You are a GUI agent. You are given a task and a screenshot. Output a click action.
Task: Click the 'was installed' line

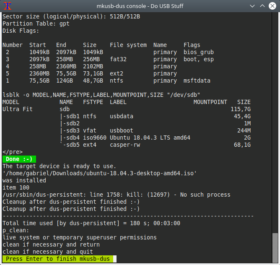click(x=24, y=180)
